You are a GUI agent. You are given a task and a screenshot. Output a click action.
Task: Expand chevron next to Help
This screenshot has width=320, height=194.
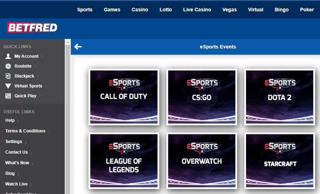tap(18, 121)
